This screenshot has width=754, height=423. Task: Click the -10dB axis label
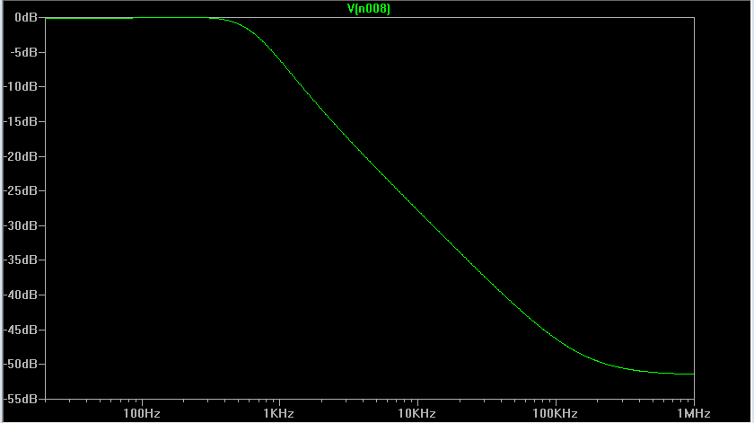point(21,86)
